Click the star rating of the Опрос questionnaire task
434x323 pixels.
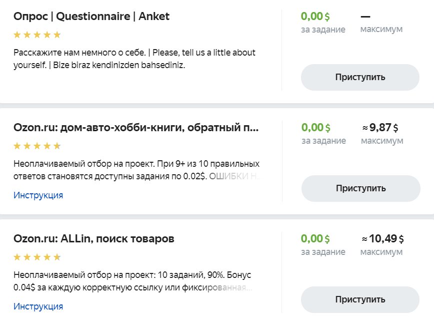click(37, 35)
